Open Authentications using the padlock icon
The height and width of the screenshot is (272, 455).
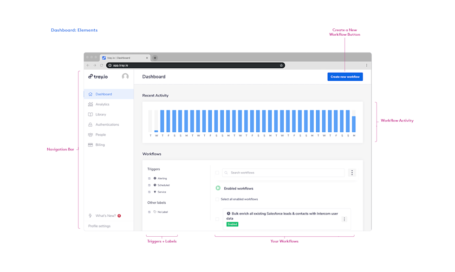[x=90, y=124]
